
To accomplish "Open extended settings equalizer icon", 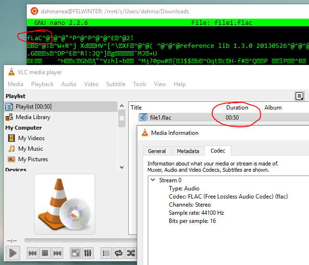I will [x=88, y=253].
